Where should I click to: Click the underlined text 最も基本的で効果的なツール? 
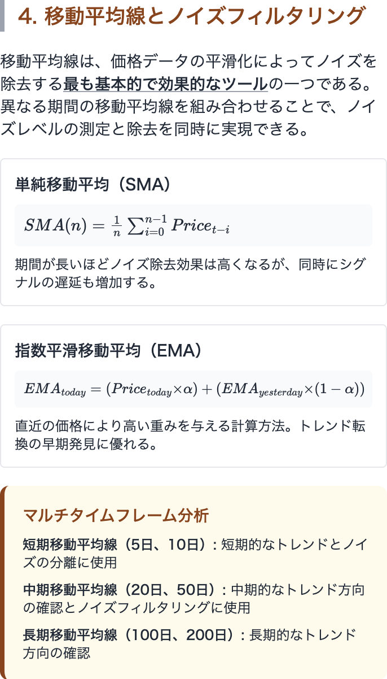point(165,84)
